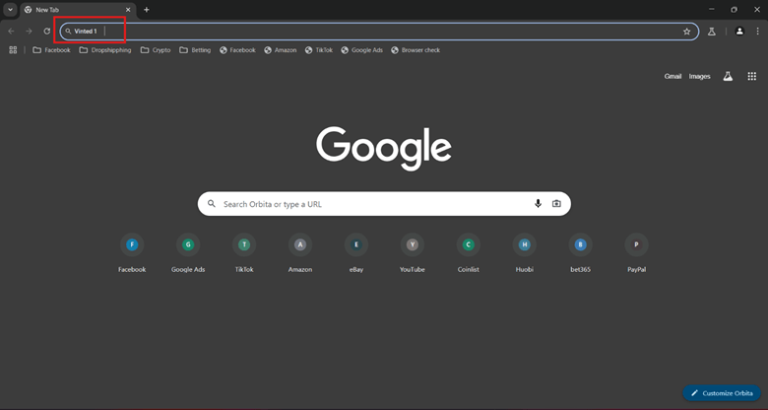Open the apps grid in bookmarks bar
Screen dimensions: 768x410
[x=13, y=50]
